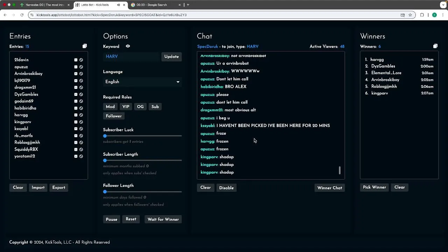Ban 21davin using the block icon
This screenshot has height=252, width=448.
(81, 60)
